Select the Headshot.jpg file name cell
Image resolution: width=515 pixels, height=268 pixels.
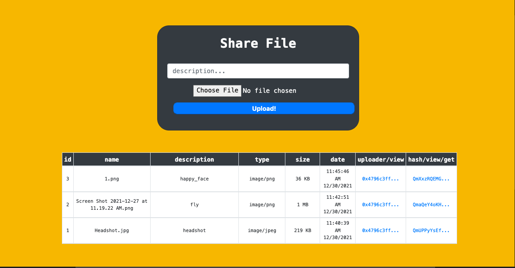click(x=112, y=230)
